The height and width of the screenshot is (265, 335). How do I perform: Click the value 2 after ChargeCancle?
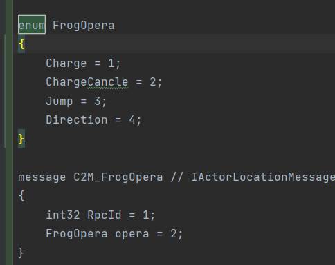[x=153, y=82]
